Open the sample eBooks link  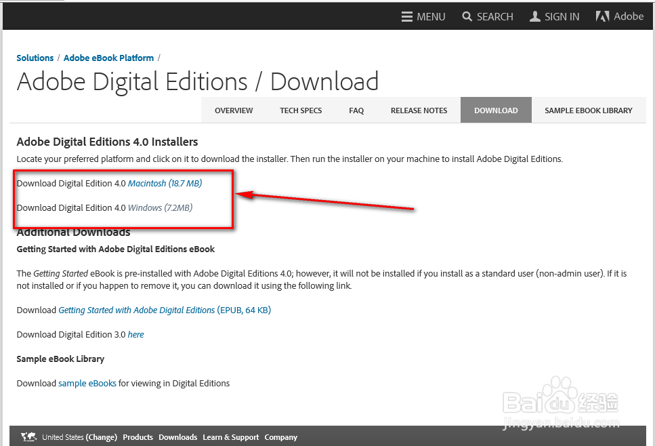(x=87, y=383)
